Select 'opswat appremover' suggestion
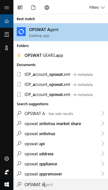Viewport: 108px width, 190px height. coord(61,174)
